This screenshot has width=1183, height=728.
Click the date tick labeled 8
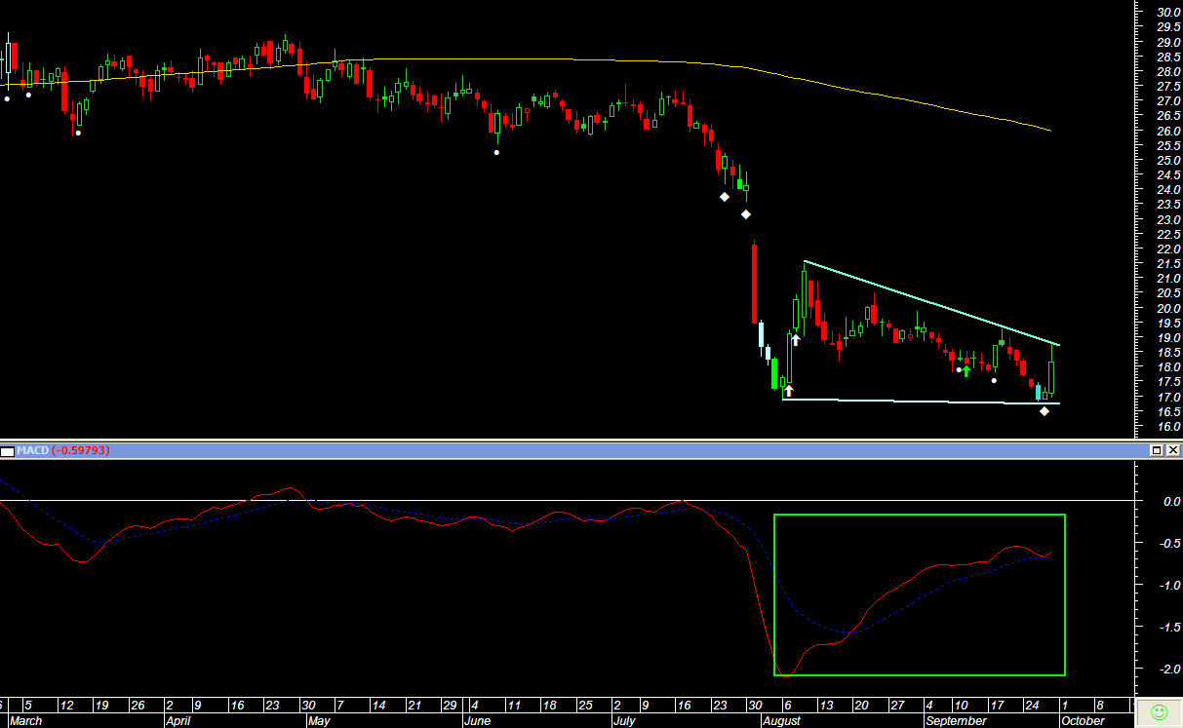coord(1101,706)
